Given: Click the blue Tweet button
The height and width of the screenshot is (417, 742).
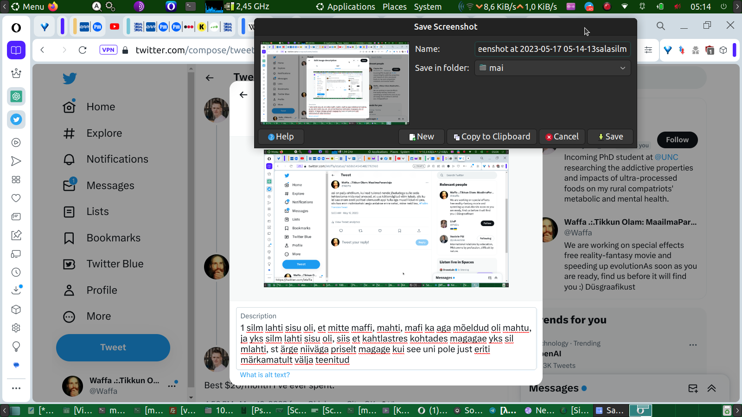Looking at the screenshot, I should pos(113,347).
